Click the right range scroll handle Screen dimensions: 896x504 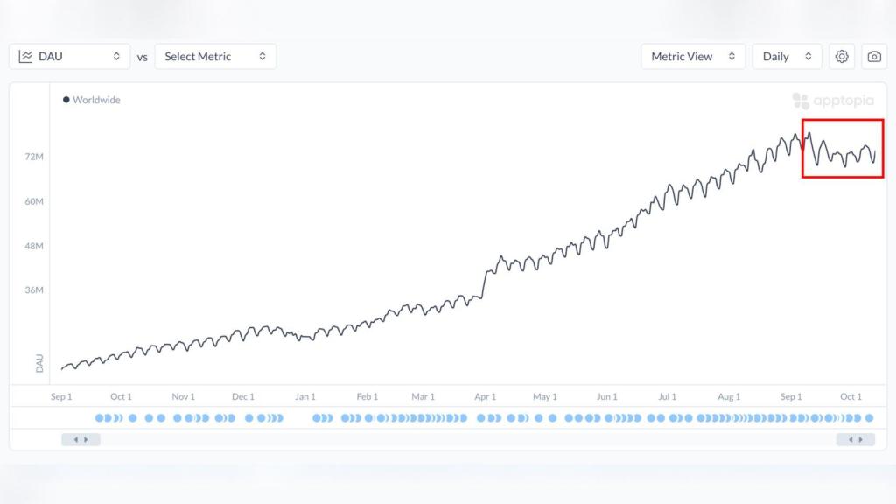pos(856,439)
